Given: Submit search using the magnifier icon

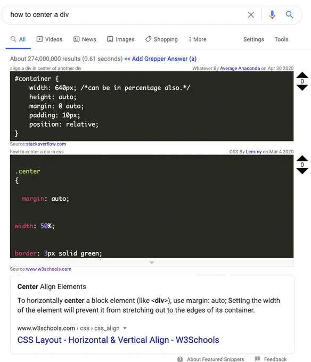Looking at the screenshot, I should (x=289, y=14).
